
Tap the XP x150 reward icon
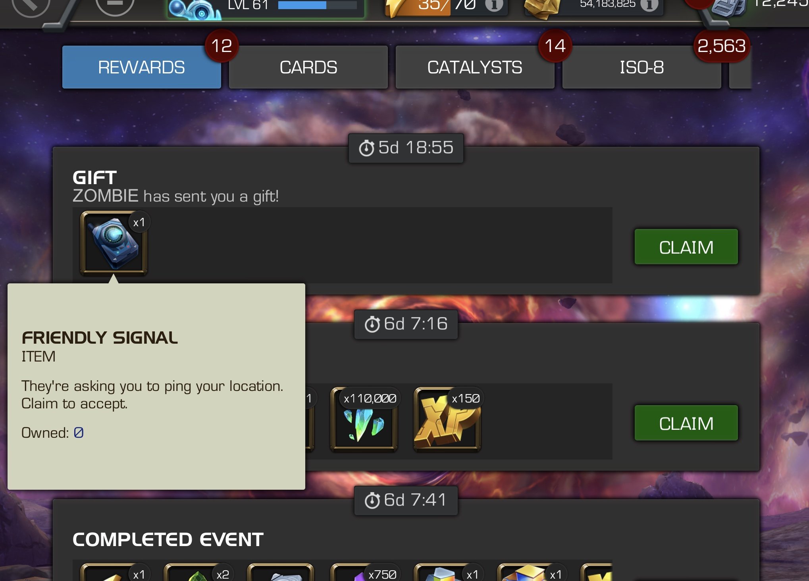(447, 419)
